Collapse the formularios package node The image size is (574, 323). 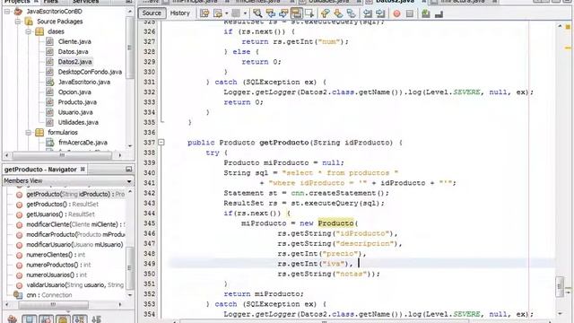[x=28, y=133]
